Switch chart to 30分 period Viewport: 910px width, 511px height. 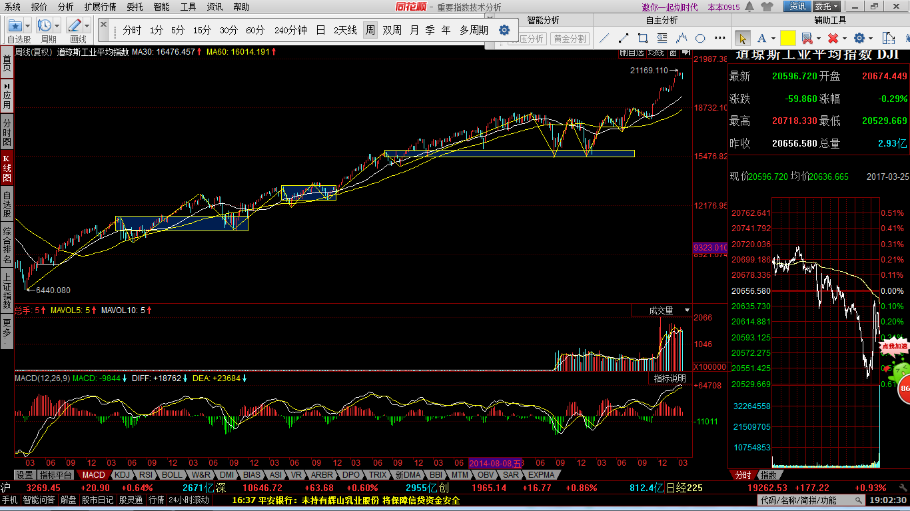point(228,31)
